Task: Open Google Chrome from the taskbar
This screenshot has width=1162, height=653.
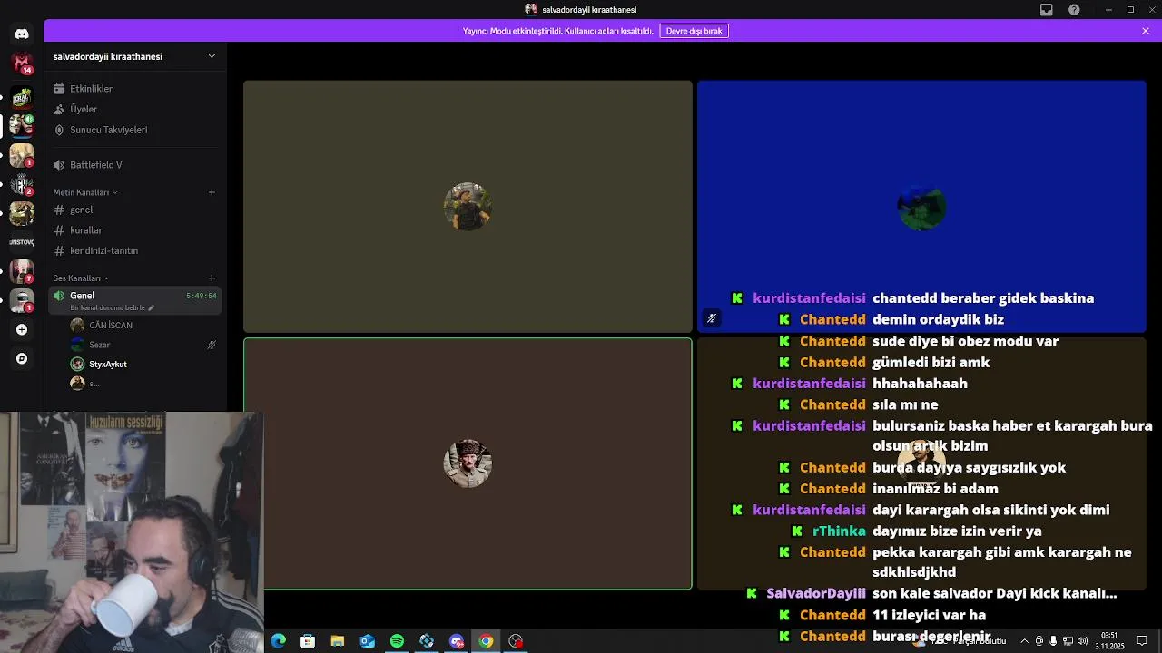Action: [x=486, y=641]
